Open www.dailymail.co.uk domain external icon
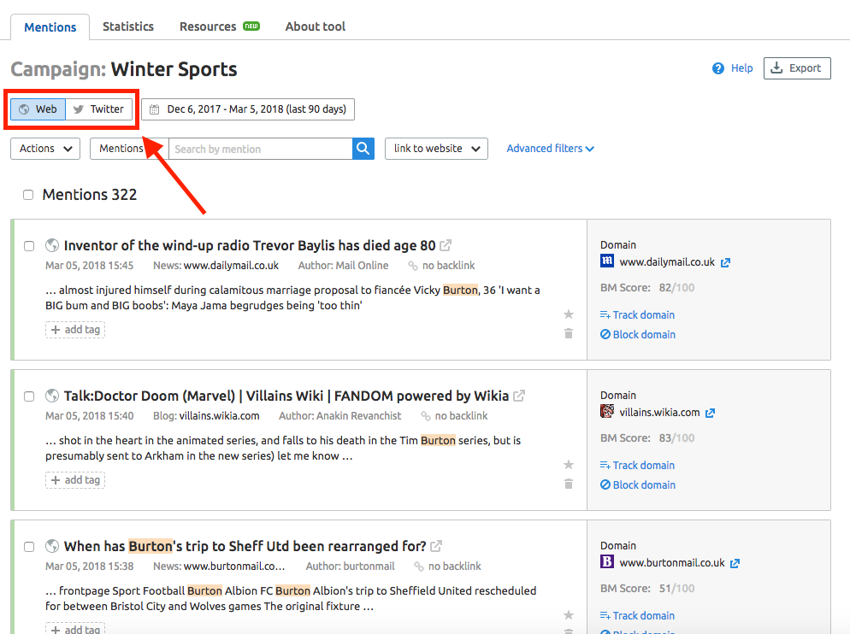Viewport: 850px width, 634px height. [x=725, y=263]
